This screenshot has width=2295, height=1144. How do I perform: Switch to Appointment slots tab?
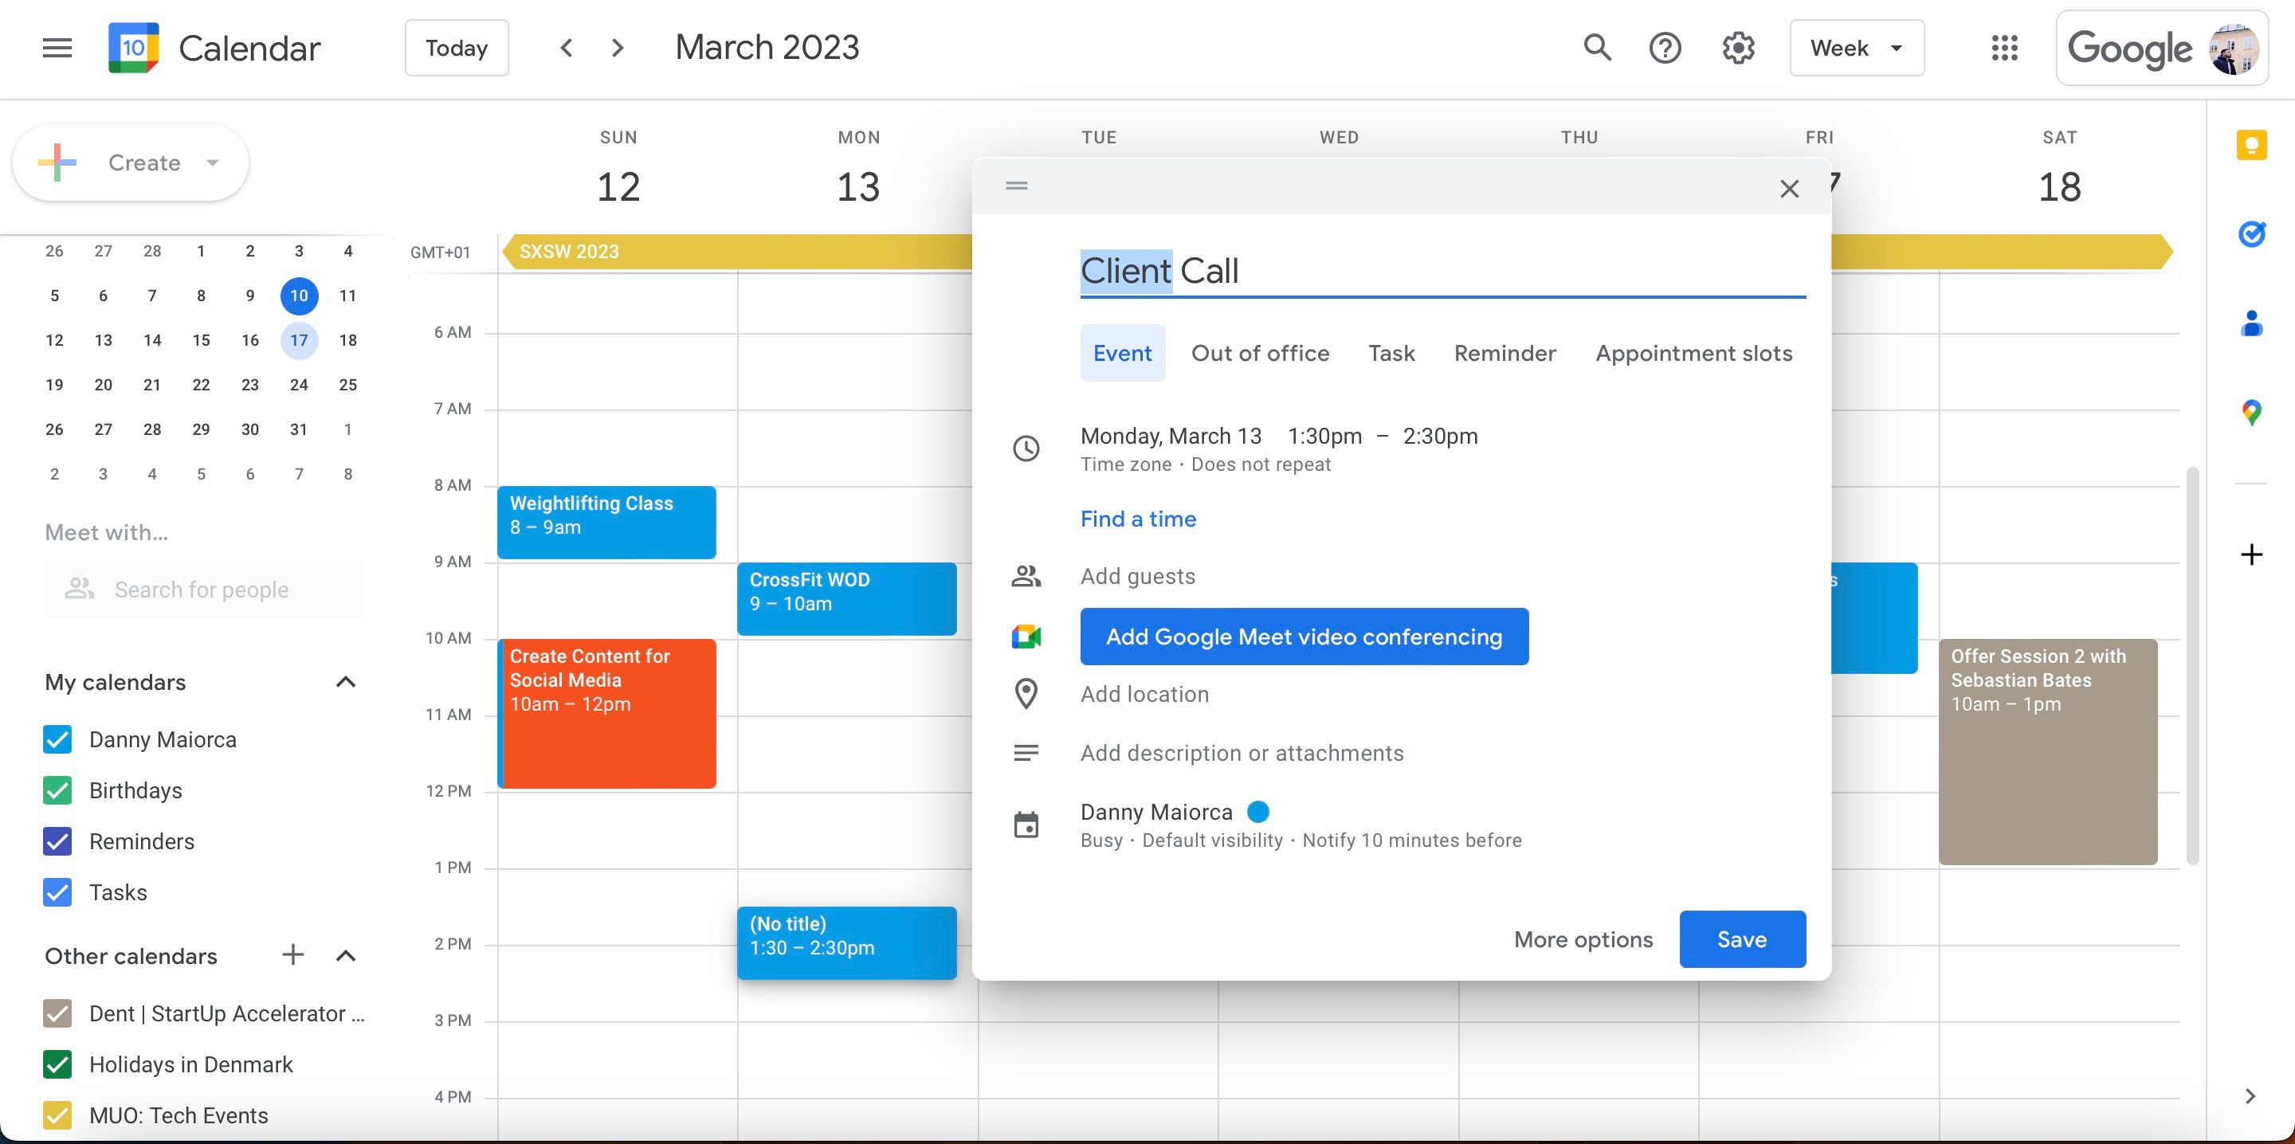(1693, 353)
